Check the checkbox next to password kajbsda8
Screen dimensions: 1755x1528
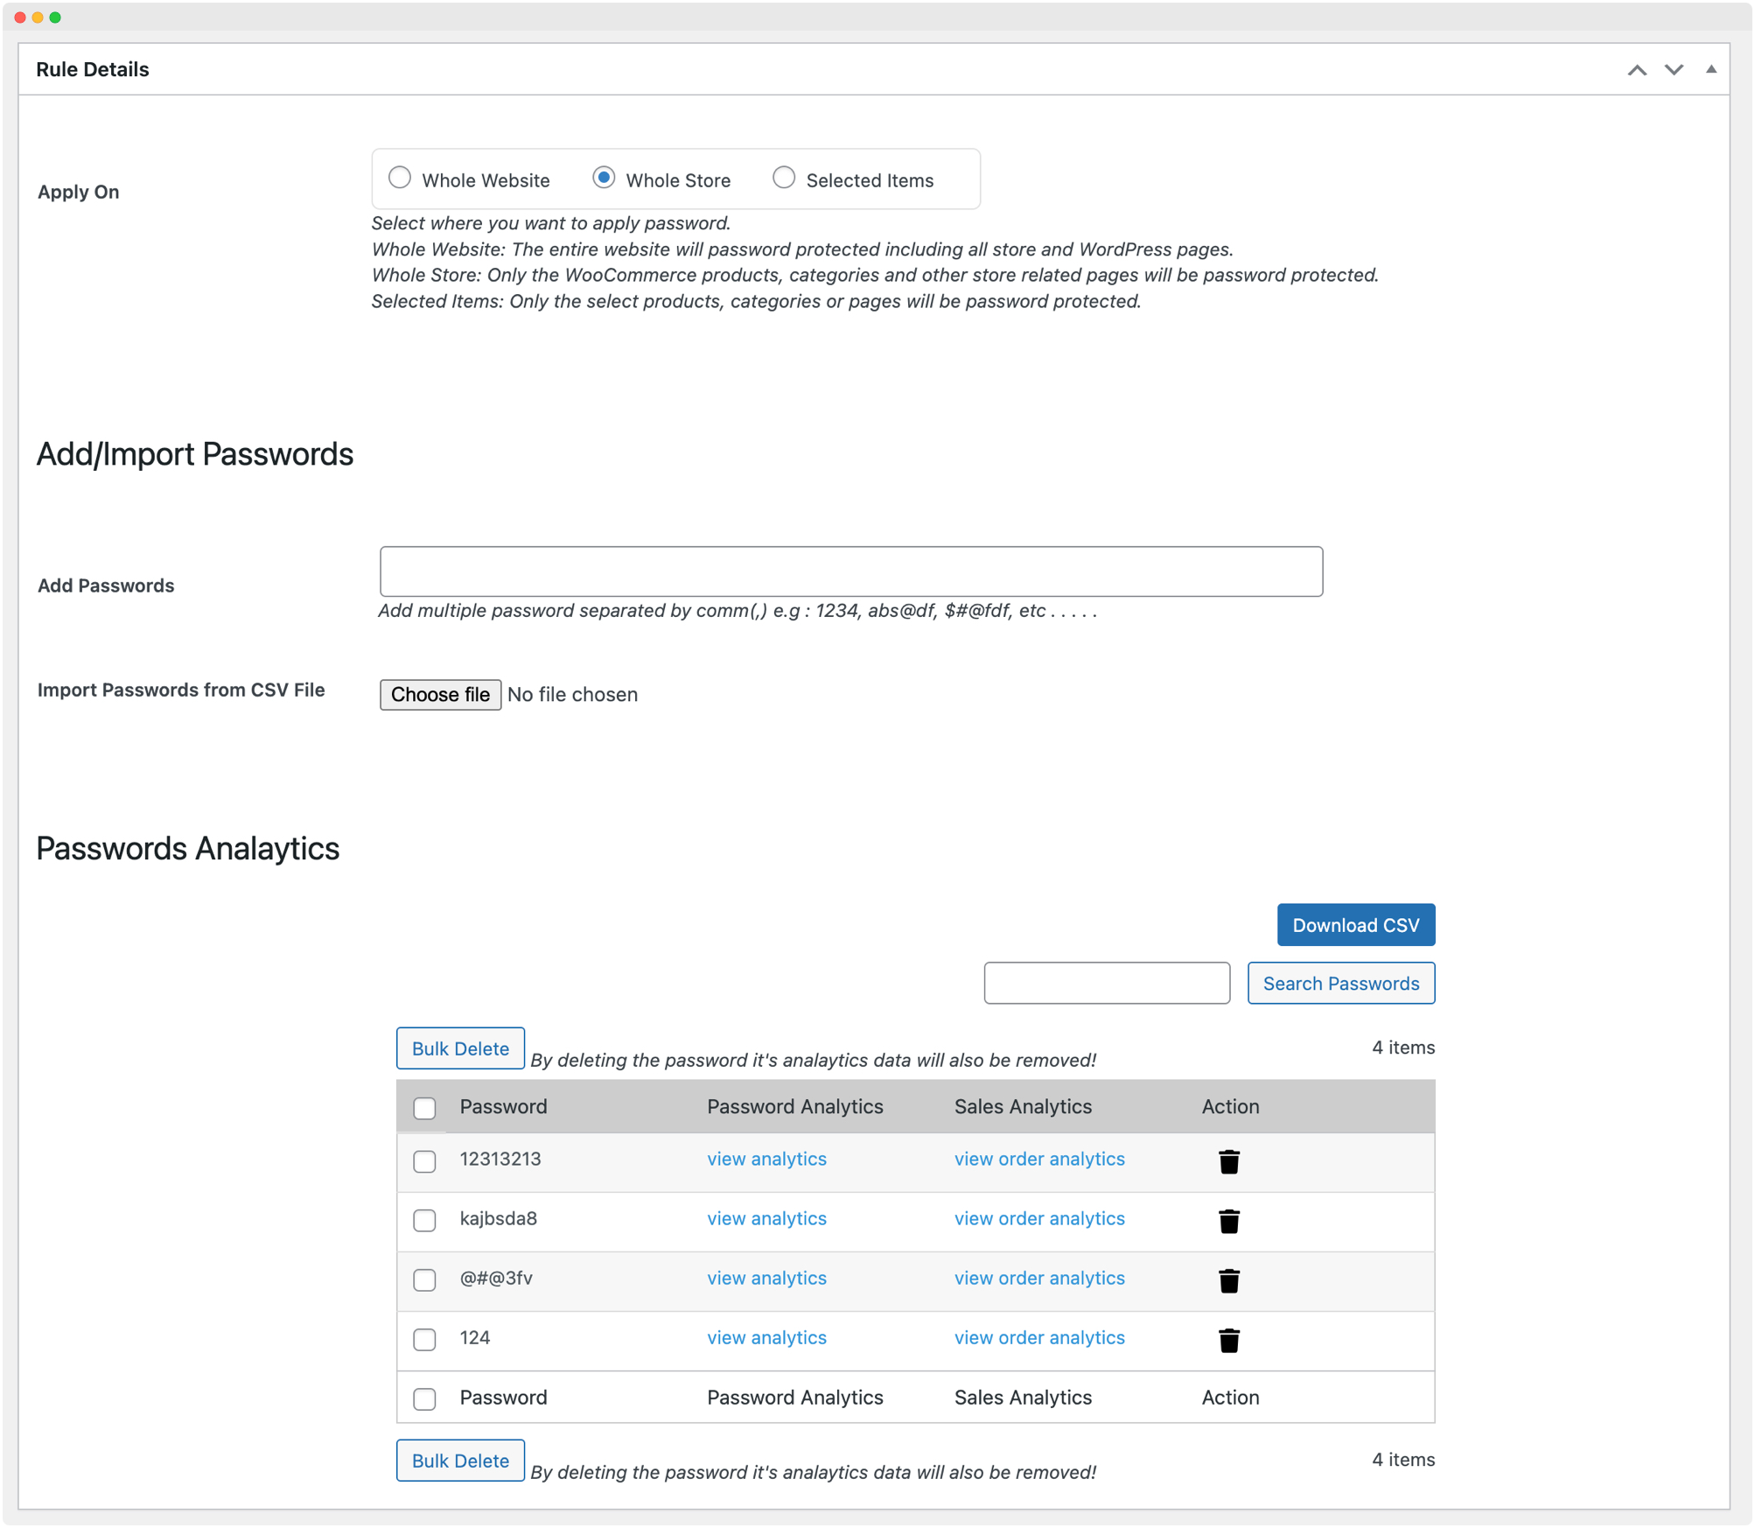coord(424,1221)
